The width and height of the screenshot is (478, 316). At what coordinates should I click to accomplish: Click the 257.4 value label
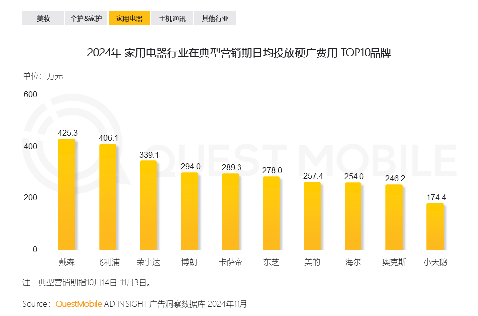point(313,176)
